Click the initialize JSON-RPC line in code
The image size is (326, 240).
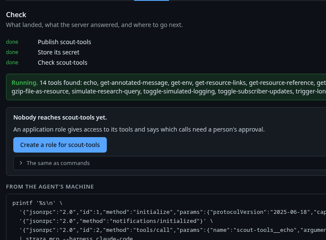pos(172,212)
